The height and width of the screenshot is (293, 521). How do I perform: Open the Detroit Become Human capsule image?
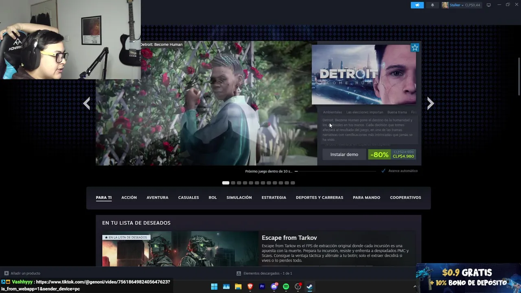(364, 74)
